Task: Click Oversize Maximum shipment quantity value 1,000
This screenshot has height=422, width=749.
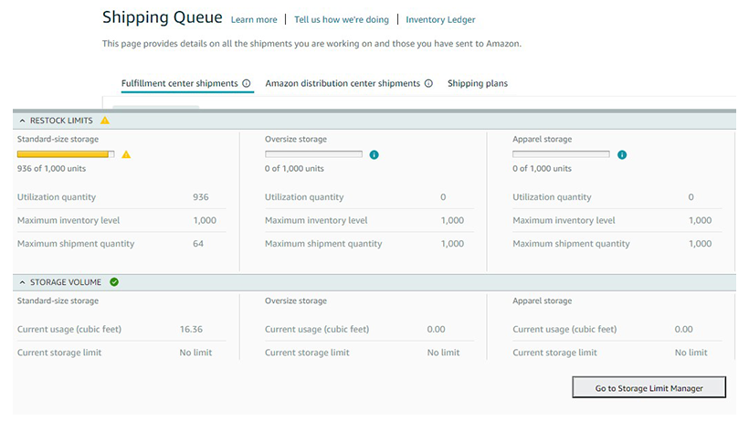Action: coord(452,243)
